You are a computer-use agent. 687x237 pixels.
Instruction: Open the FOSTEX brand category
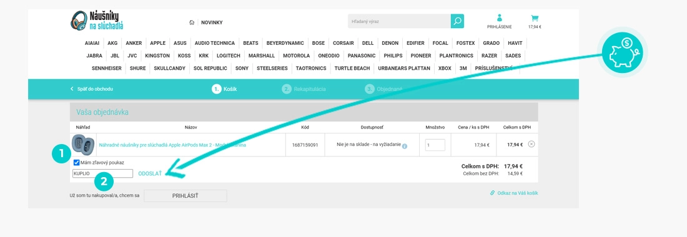(x=465, y=43)
